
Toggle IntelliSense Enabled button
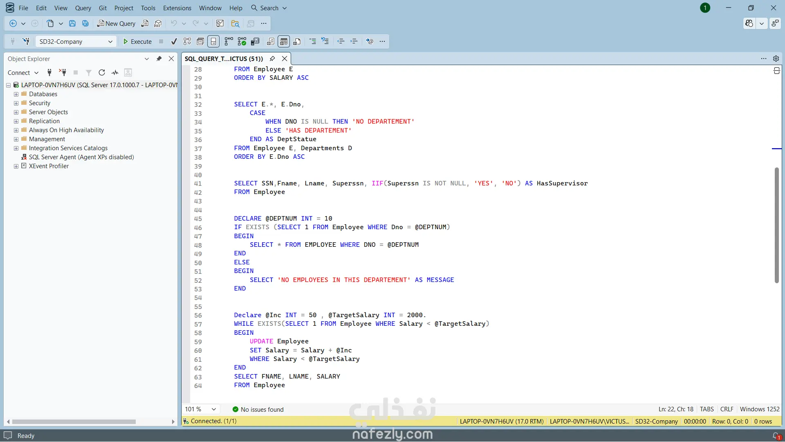pos(213,41)
